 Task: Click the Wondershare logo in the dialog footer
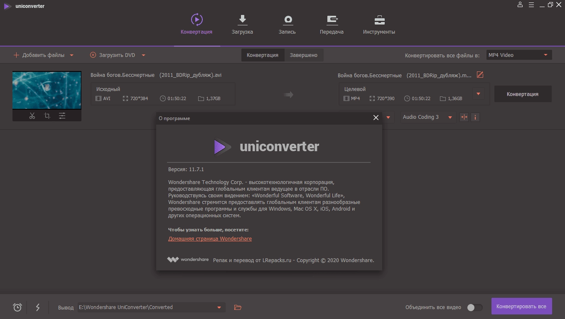tap(188, 260)
